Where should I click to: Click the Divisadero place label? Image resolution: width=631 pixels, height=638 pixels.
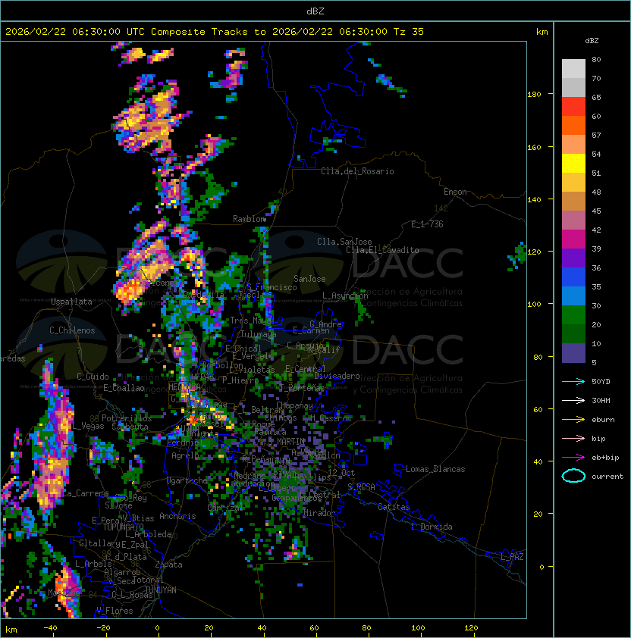[x=337, y=376]
